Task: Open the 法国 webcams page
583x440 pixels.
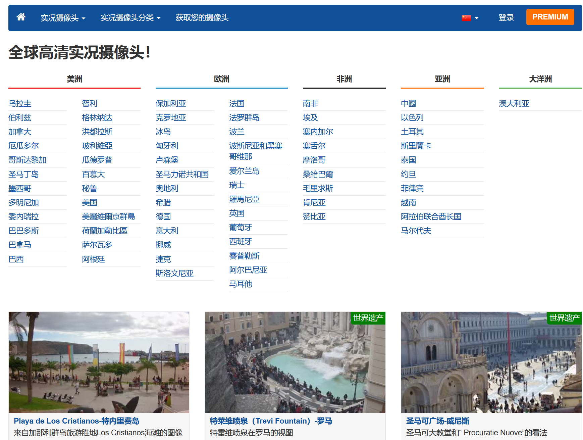Action: point(236,103)
